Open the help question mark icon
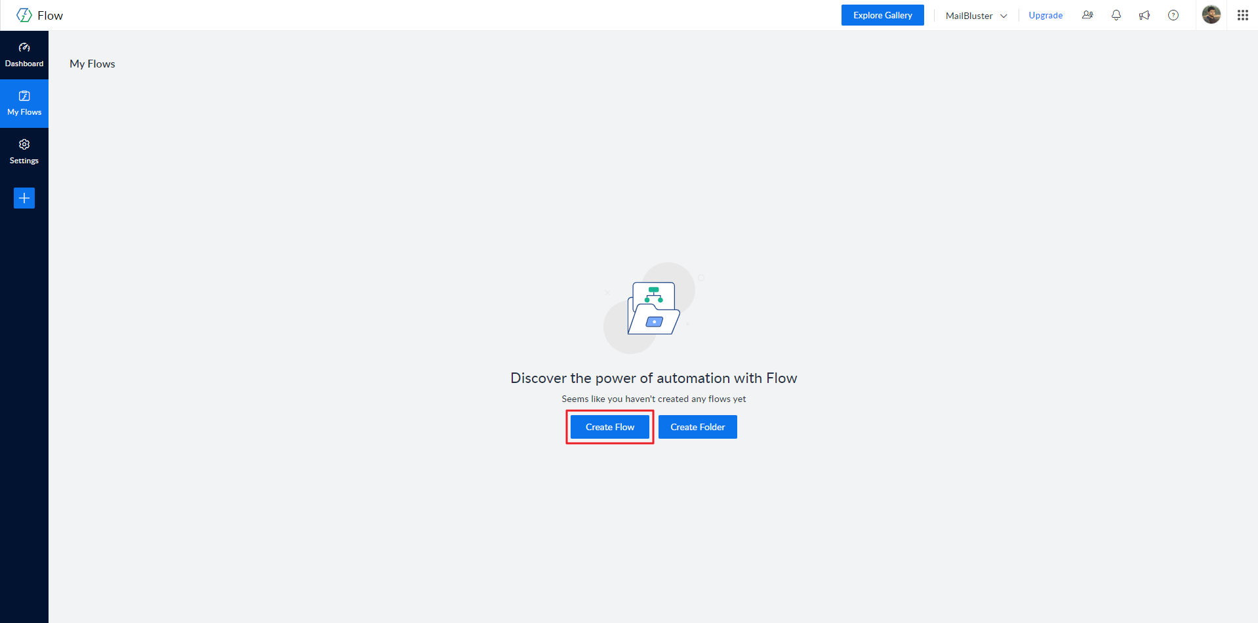The height and width of the screenshot is (623, 1258). pos(1173,15)
